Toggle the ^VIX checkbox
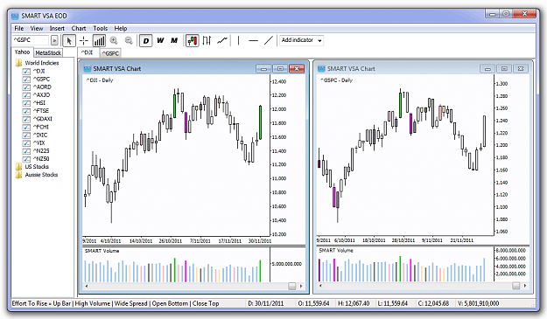Image resolution: width=547 pixels, height=319 pixels. pyautogui.click(x=26, y=143)
